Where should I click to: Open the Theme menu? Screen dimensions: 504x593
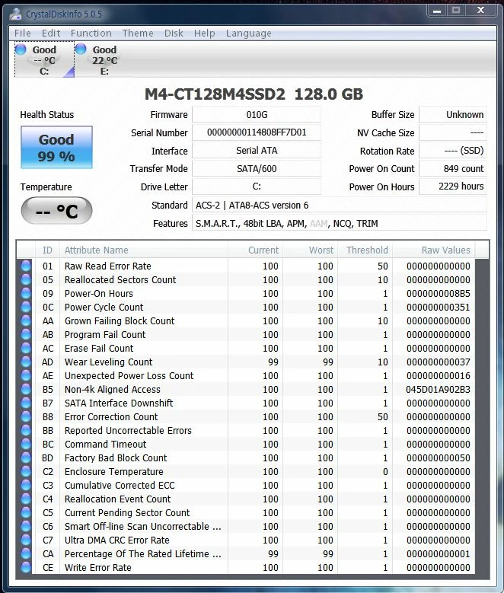coord(138,33)
